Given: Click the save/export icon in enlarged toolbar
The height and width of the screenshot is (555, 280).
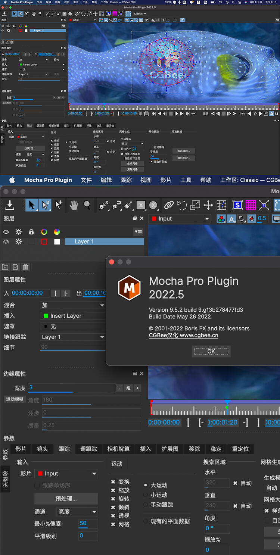Looking at the screenshot, I should tap(10, 205).
